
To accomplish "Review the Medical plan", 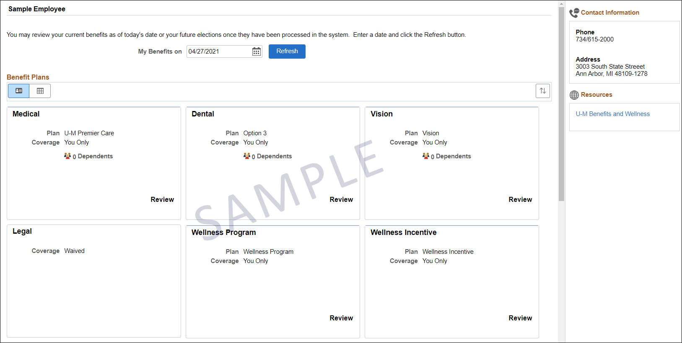I will point(162,200).
